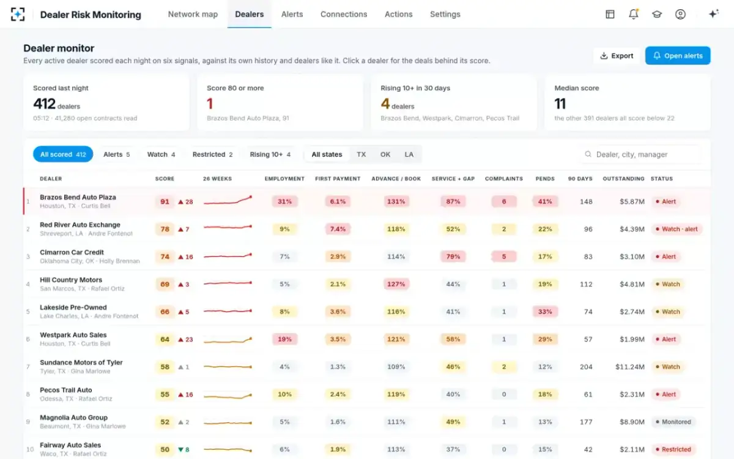Viewport: 734px width, 459px height.
Task: Open the Network map tab
Action: pos(193,14)
